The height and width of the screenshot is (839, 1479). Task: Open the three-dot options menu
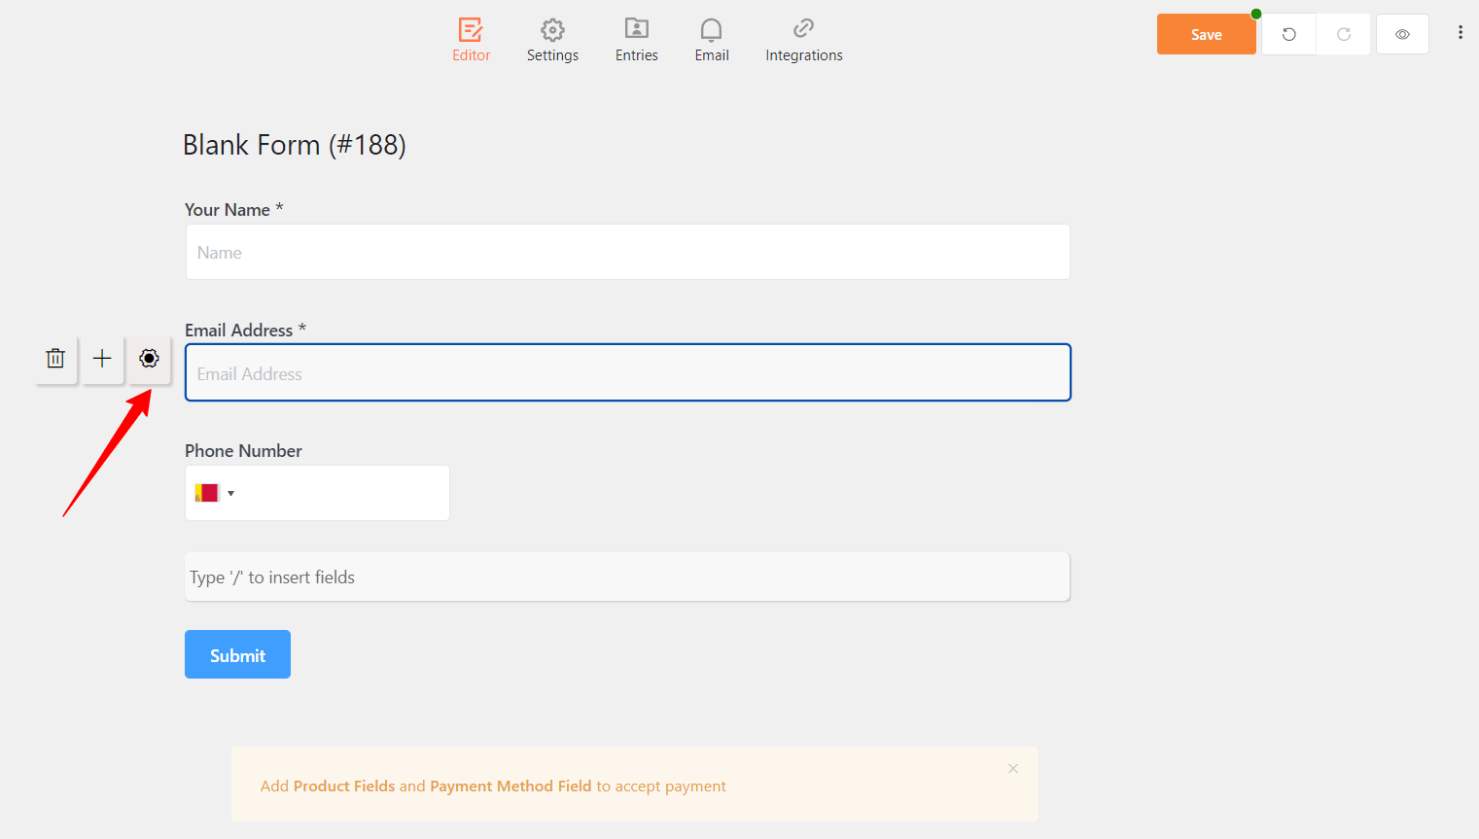click(1460, 32)
